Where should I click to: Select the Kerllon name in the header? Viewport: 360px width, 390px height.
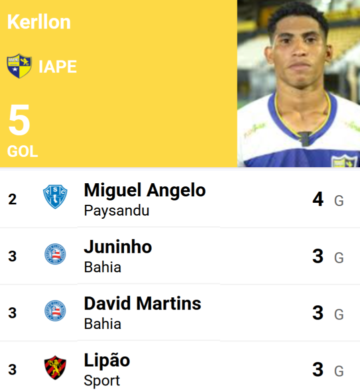[x=39, y=22]
